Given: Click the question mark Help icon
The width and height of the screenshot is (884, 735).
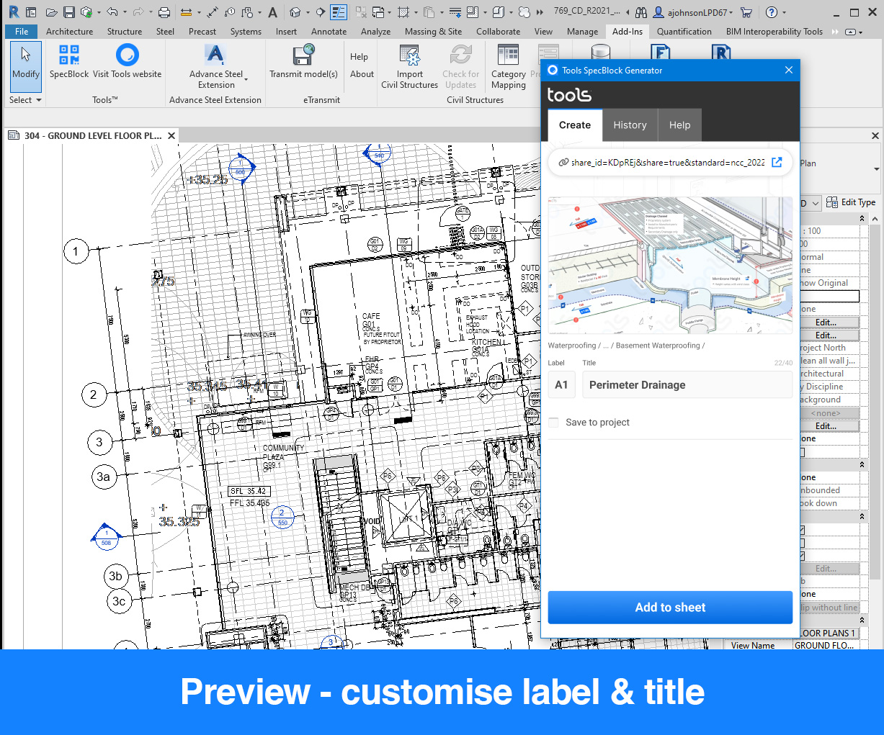Looking at the screenshot, I should click(x=772, y=12).
